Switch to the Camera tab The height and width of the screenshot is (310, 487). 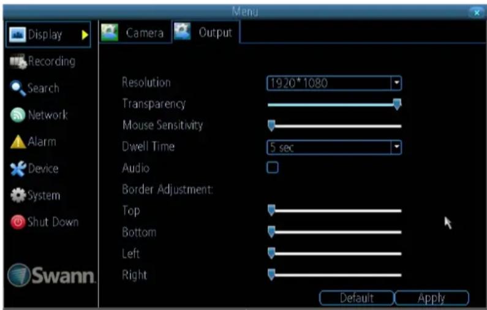click(x=135, y=32)
